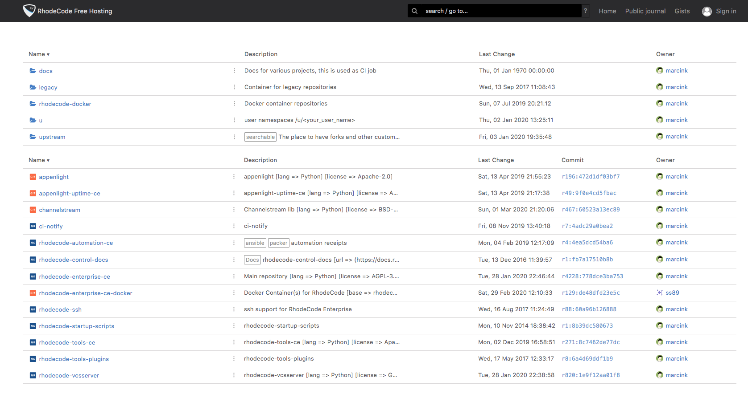Go to Gists in top navigation

[682, 11]
